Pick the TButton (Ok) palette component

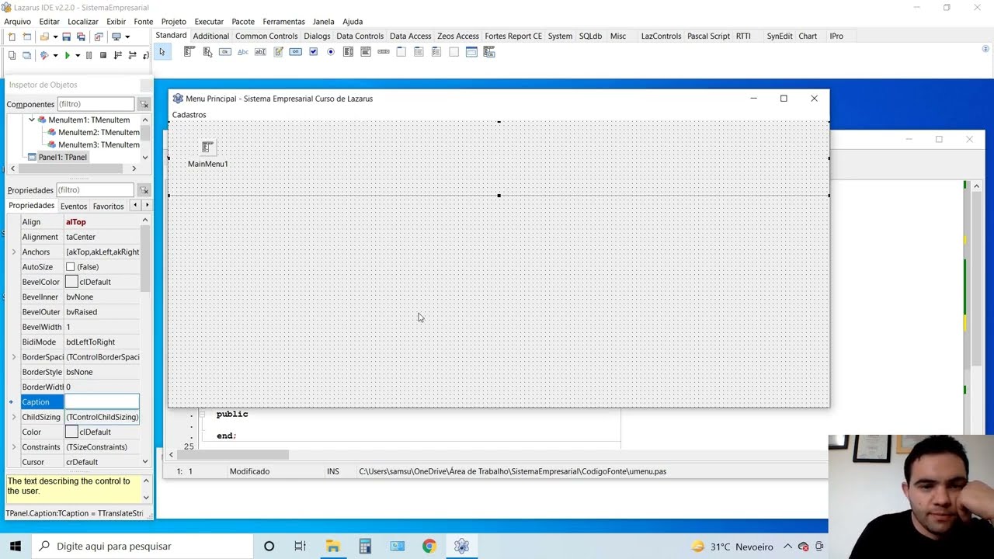(225, 52)
